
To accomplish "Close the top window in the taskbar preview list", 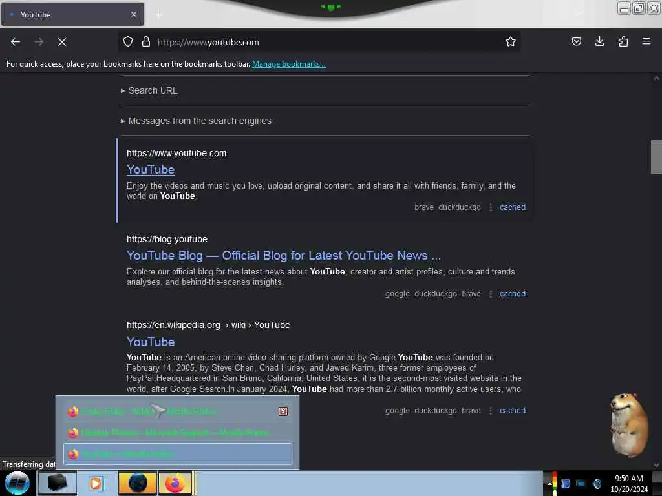I will coord(283,411).
